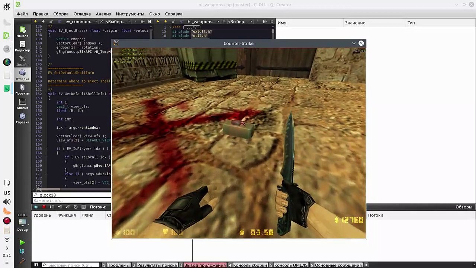
Task: Open the Файл menu
Action: (x=22, y=14)
